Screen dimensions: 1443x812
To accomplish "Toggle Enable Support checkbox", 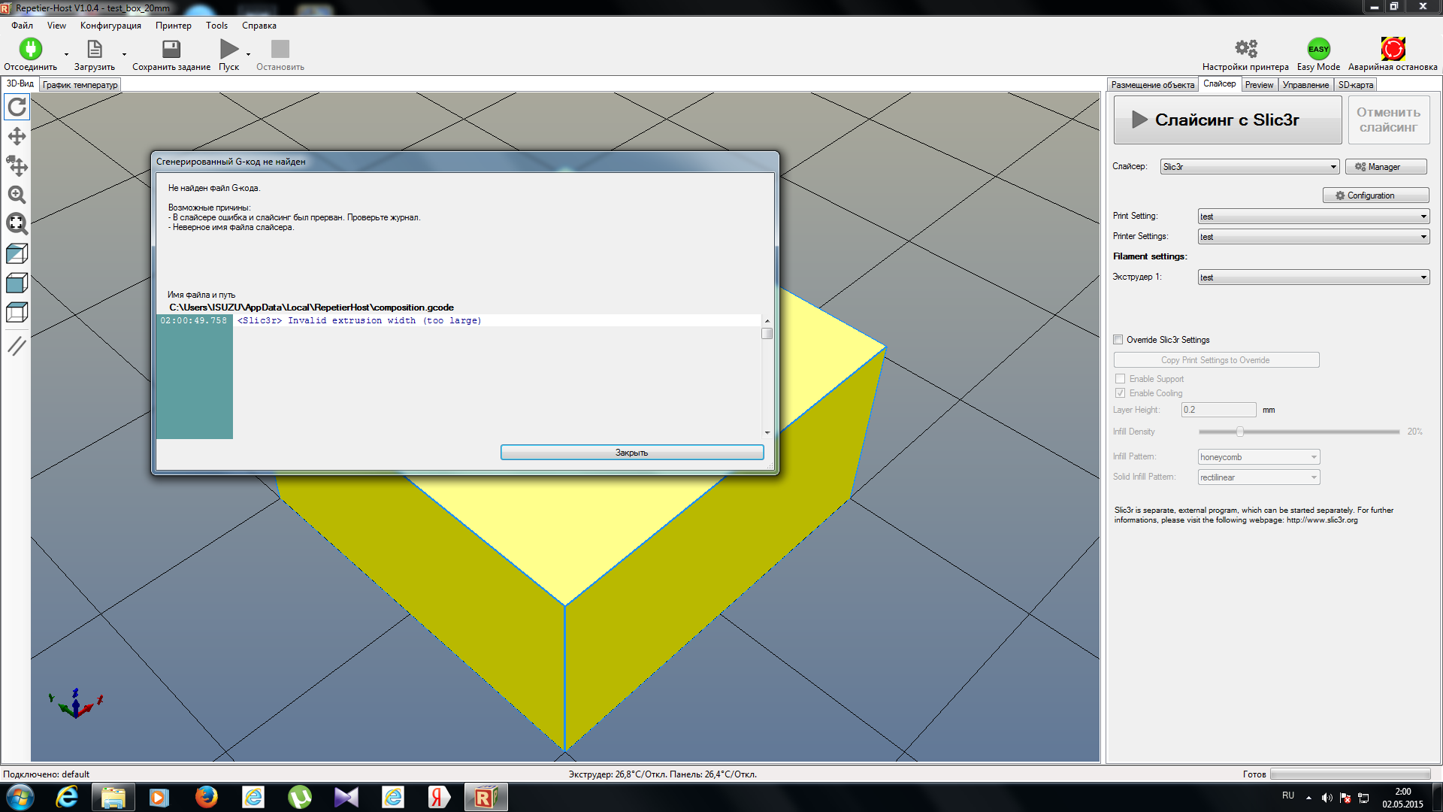I will (x=1120, y=379).
